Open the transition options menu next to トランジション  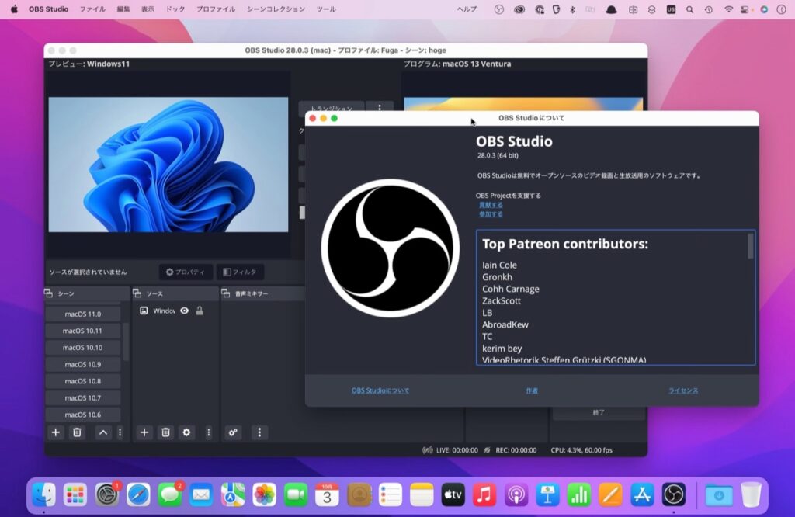(x=380, y=109)
